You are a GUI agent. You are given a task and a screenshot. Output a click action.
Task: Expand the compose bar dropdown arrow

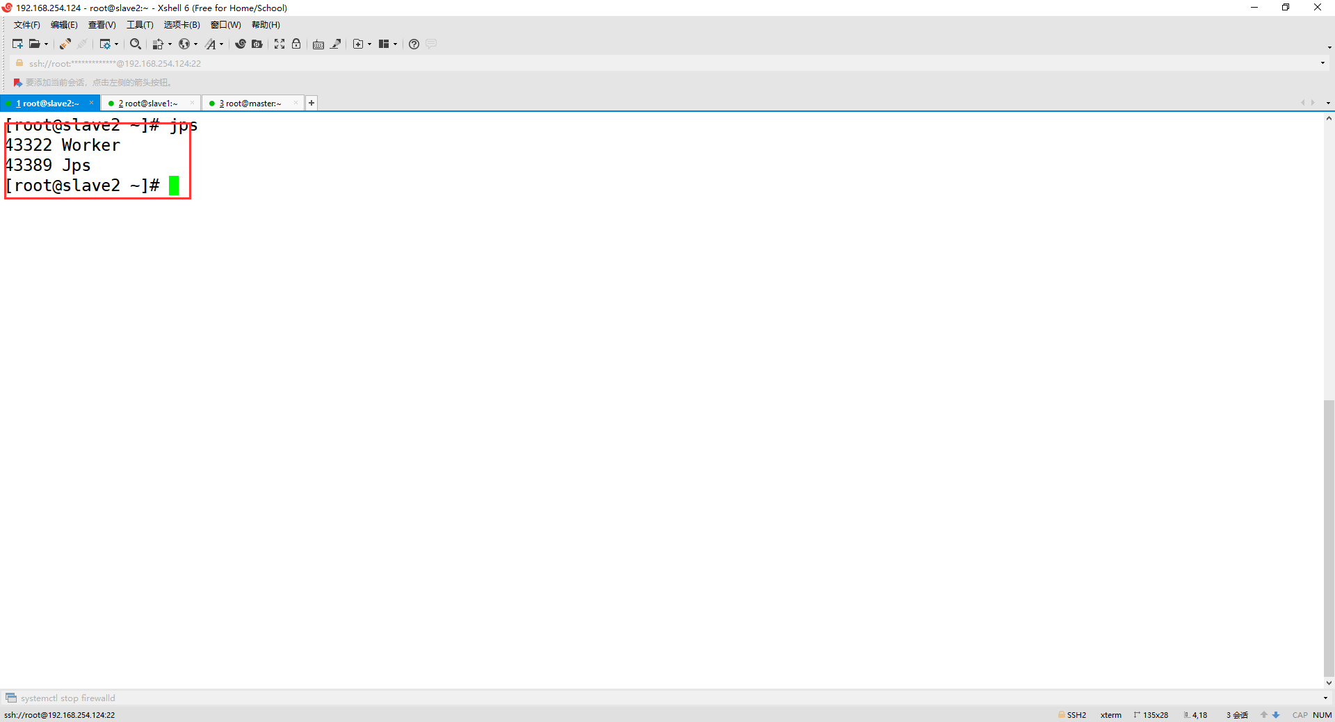pyautogui.click(x=1325, y=698)
